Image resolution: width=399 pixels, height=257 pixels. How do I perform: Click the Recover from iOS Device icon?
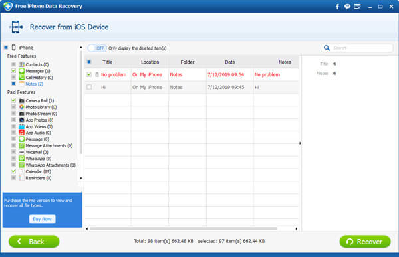point(16,27)
